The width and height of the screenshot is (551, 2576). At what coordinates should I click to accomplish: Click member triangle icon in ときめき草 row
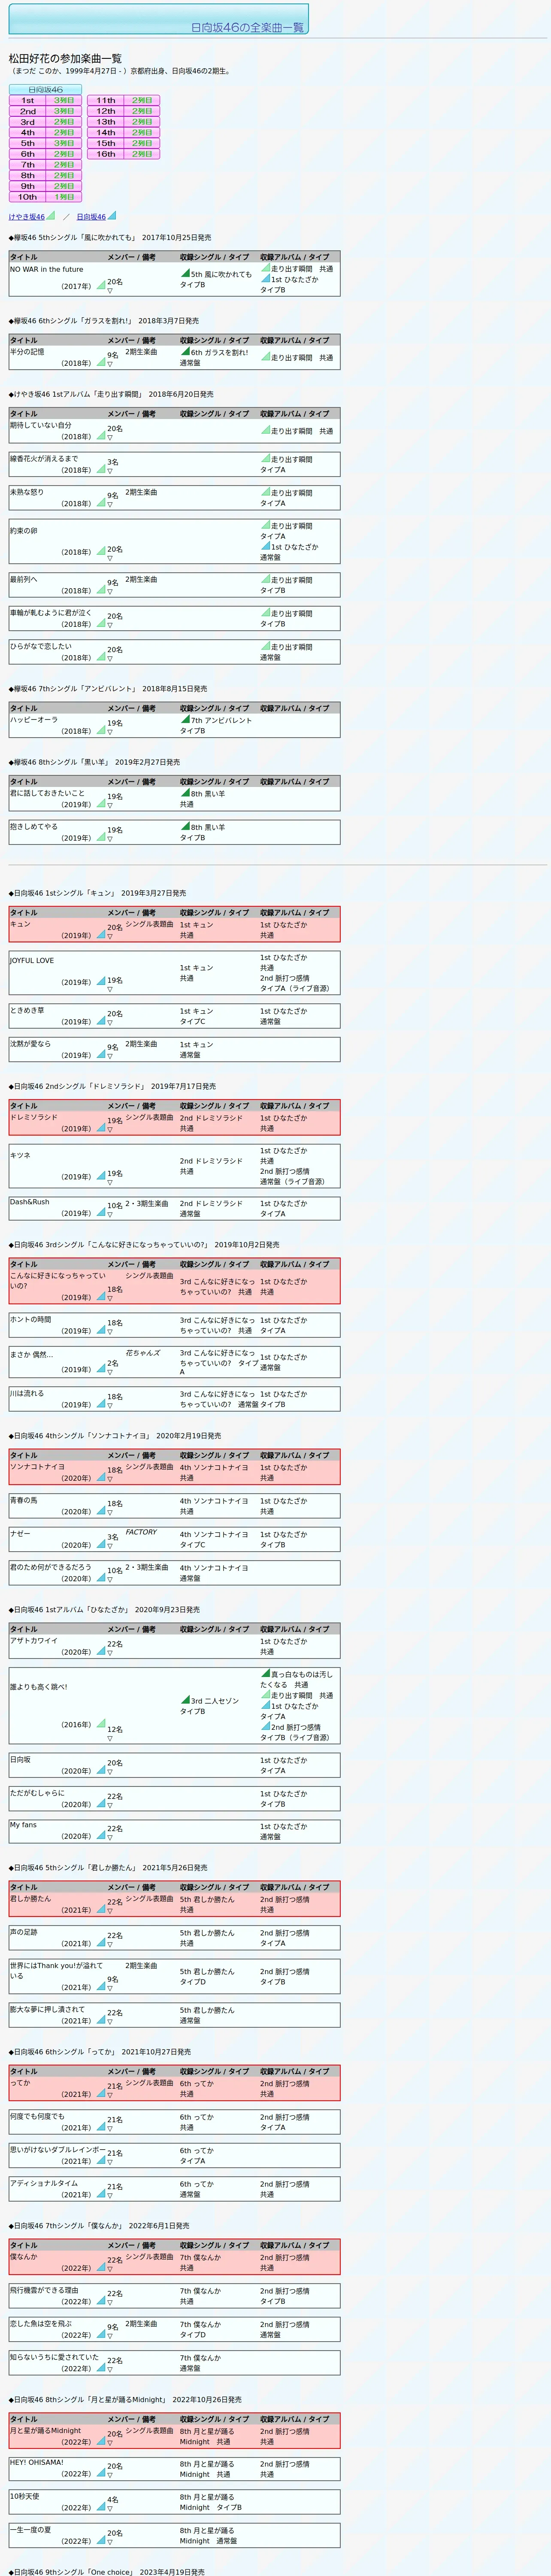pyautogui.click(x=101, y=1021)
